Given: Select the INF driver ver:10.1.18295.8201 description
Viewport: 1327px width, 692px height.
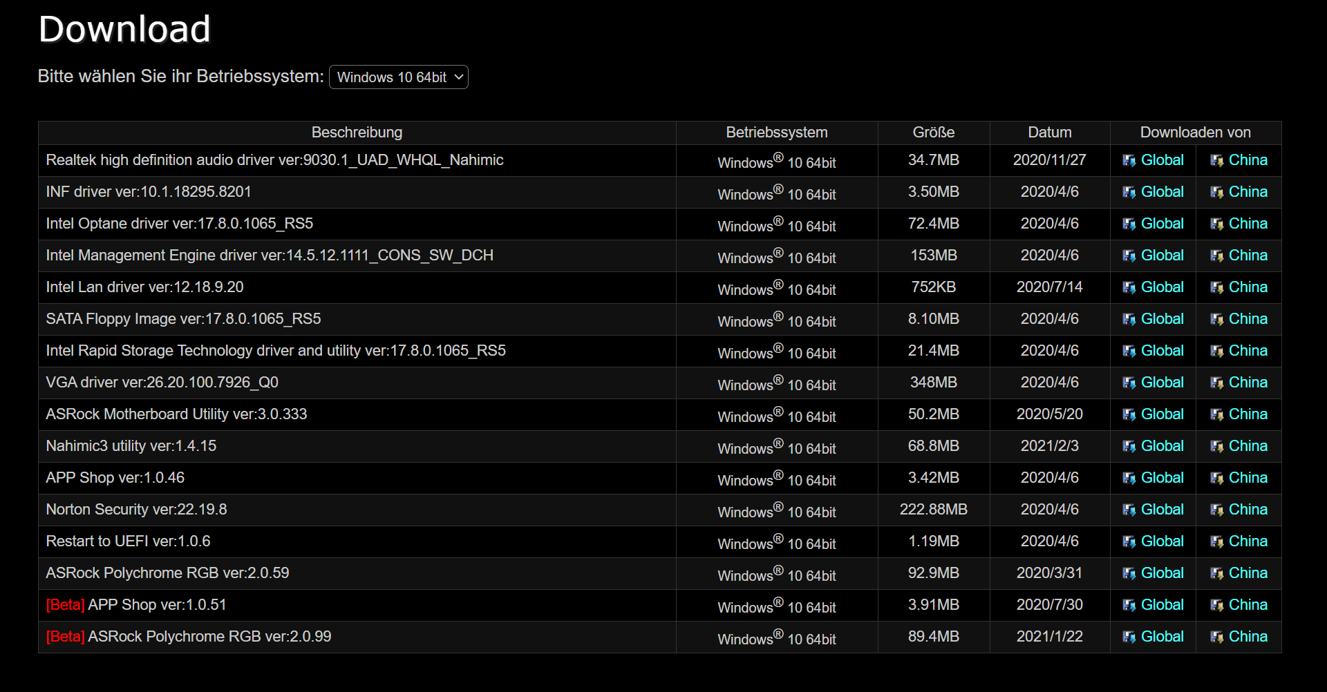Looking at the screenshot, I should click(149, 192).
